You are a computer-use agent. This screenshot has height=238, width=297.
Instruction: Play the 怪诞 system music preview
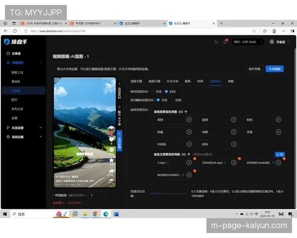coord(189,132)
